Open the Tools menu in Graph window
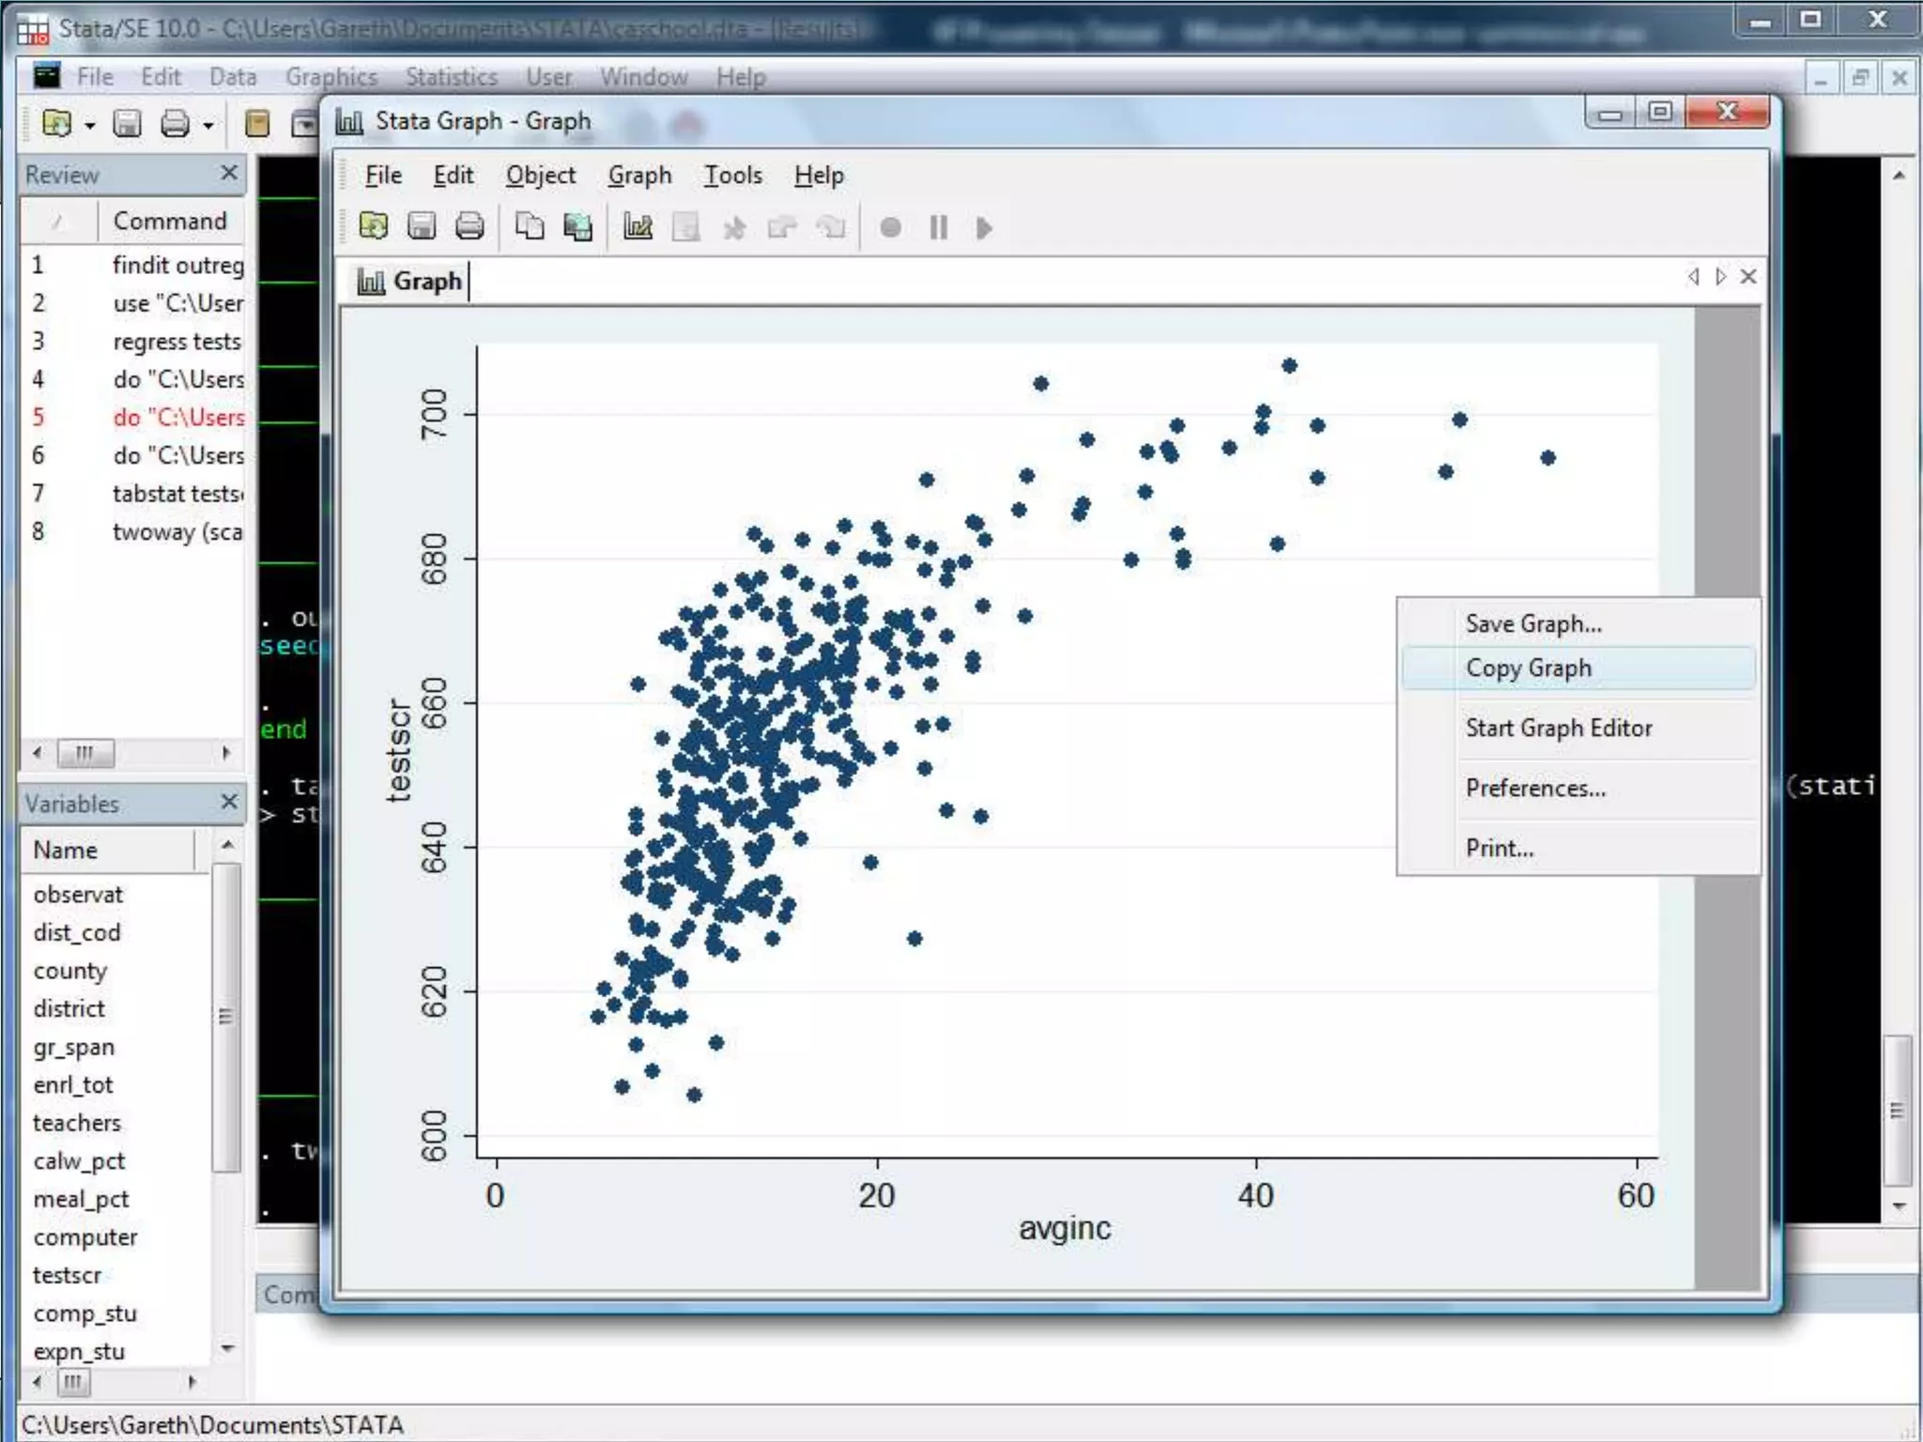This screenshot has height=1442, width=1923. (x=732, y=176)
